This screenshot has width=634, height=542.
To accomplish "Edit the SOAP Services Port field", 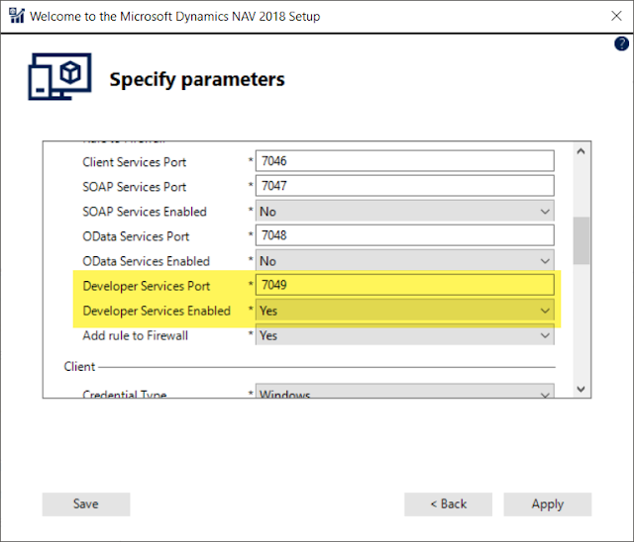I will 405,186.
